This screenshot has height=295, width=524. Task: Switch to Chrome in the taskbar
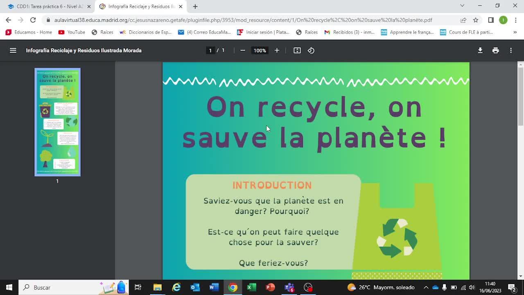[x=233, y=287]
